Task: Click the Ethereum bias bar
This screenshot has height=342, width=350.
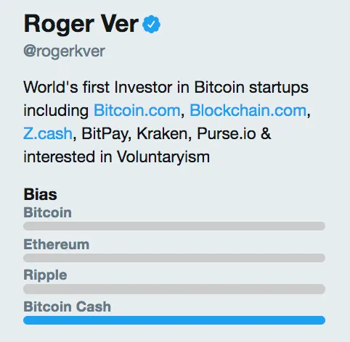Action: point(174,258)
